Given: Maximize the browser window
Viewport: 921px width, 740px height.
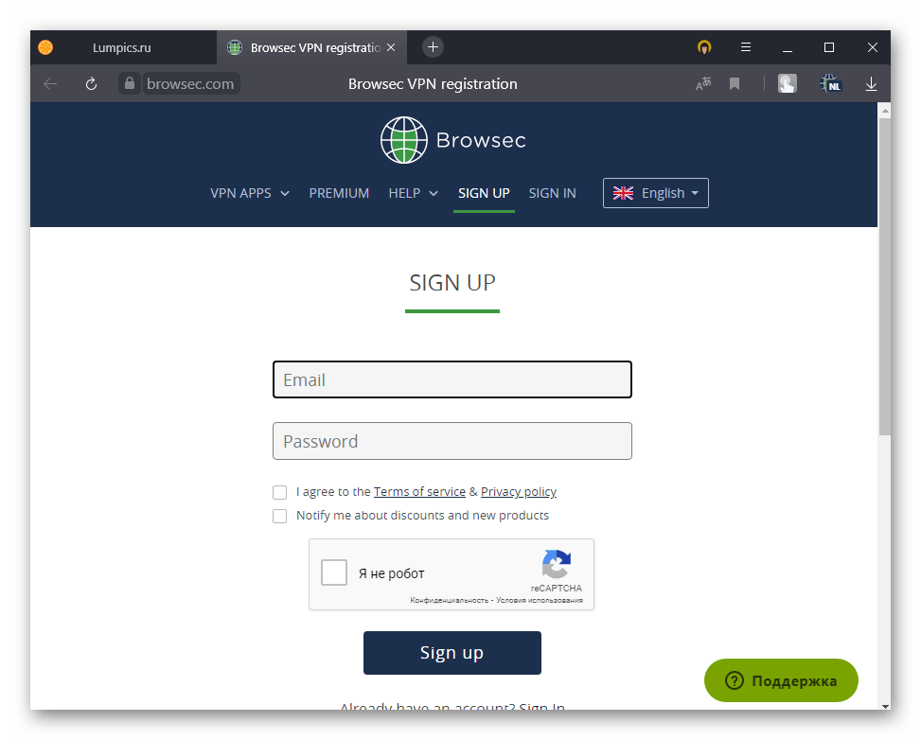Looking at the screenshot, I should coord(829,47).
